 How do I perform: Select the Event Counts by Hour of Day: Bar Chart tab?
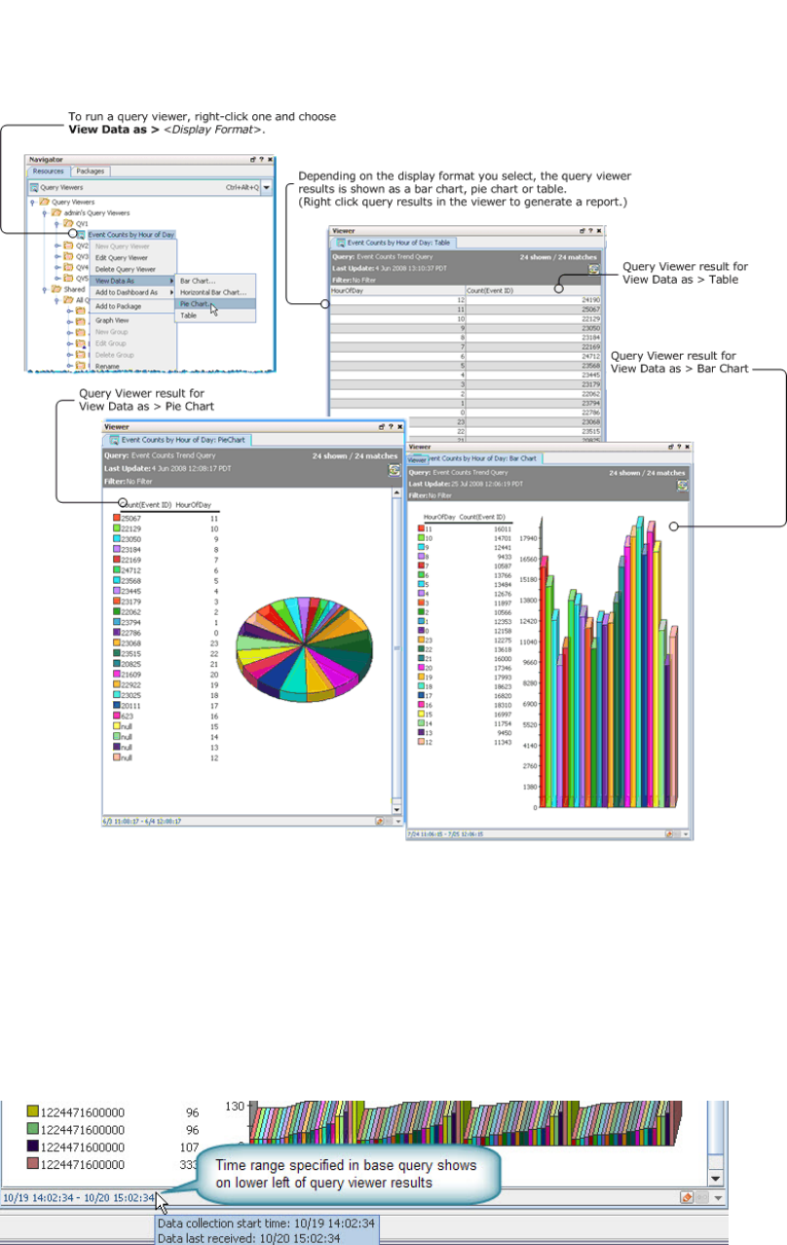(473, 457)
